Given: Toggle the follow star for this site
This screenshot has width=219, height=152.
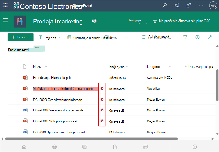Looking at the screenshot, I should coord(155,21).
